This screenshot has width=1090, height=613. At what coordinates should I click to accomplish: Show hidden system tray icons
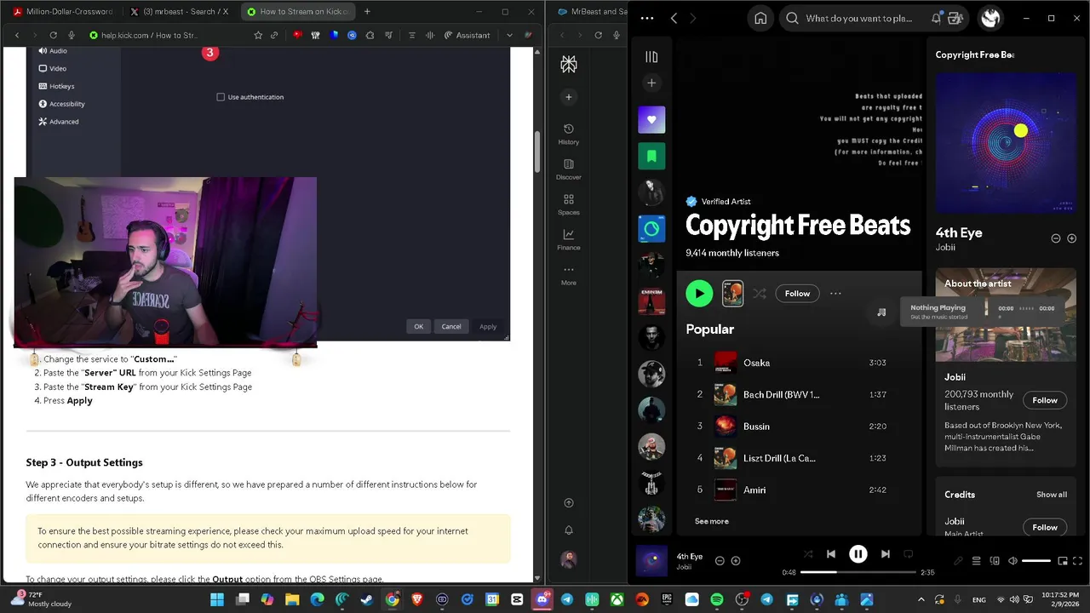coord(921,599)
